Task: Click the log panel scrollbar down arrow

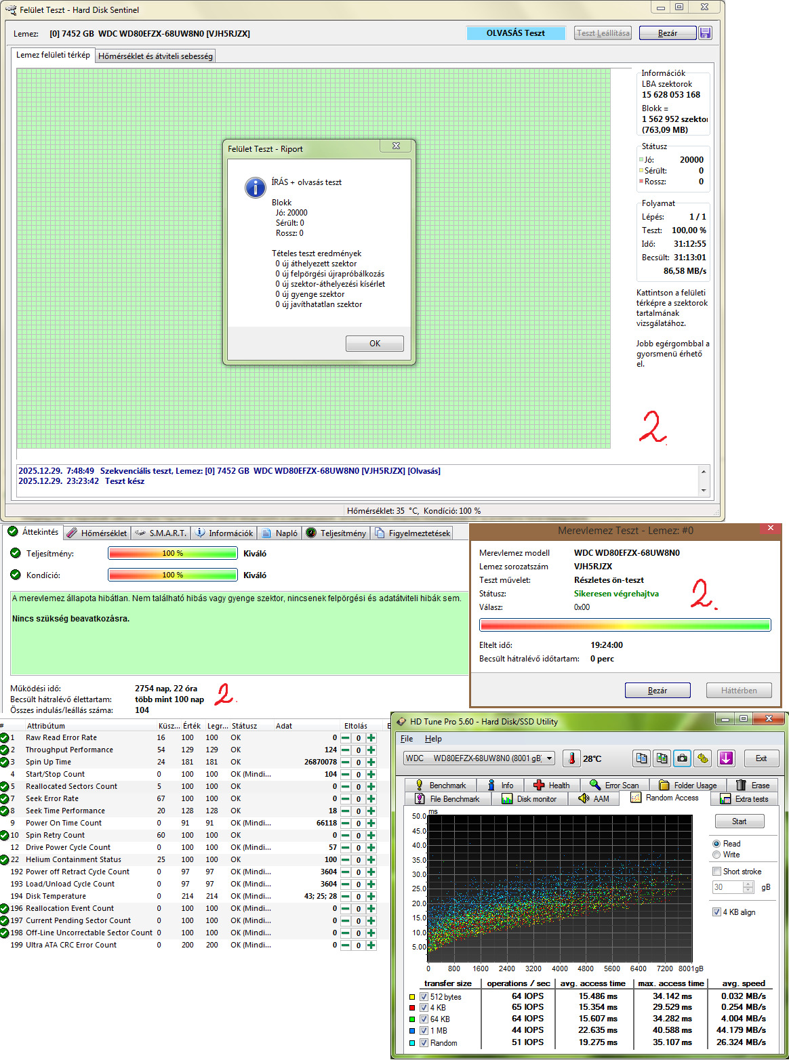Action: point(704,491)
